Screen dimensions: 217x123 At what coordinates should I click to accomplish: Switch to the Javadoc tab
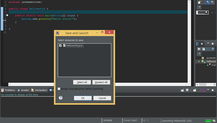pyautogui.click(x=23, y=90)
